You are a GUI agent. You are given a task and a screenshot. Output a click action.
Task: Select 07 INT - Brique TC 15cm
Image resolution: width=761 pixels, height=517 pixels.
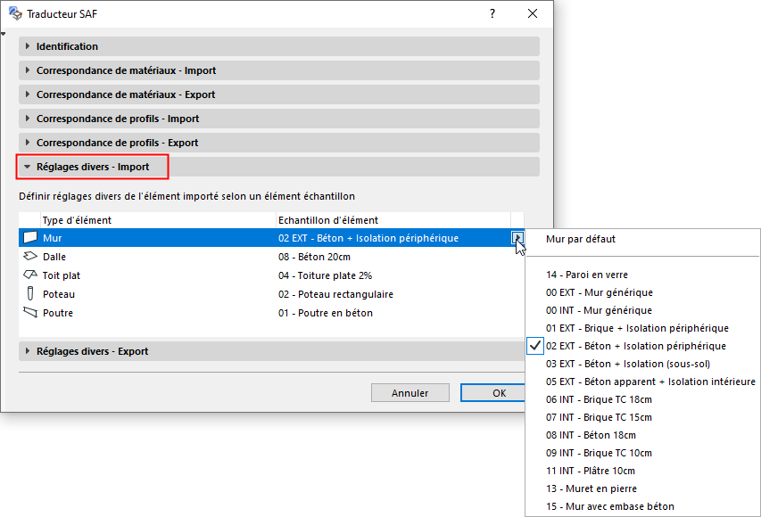pos(642,417)
